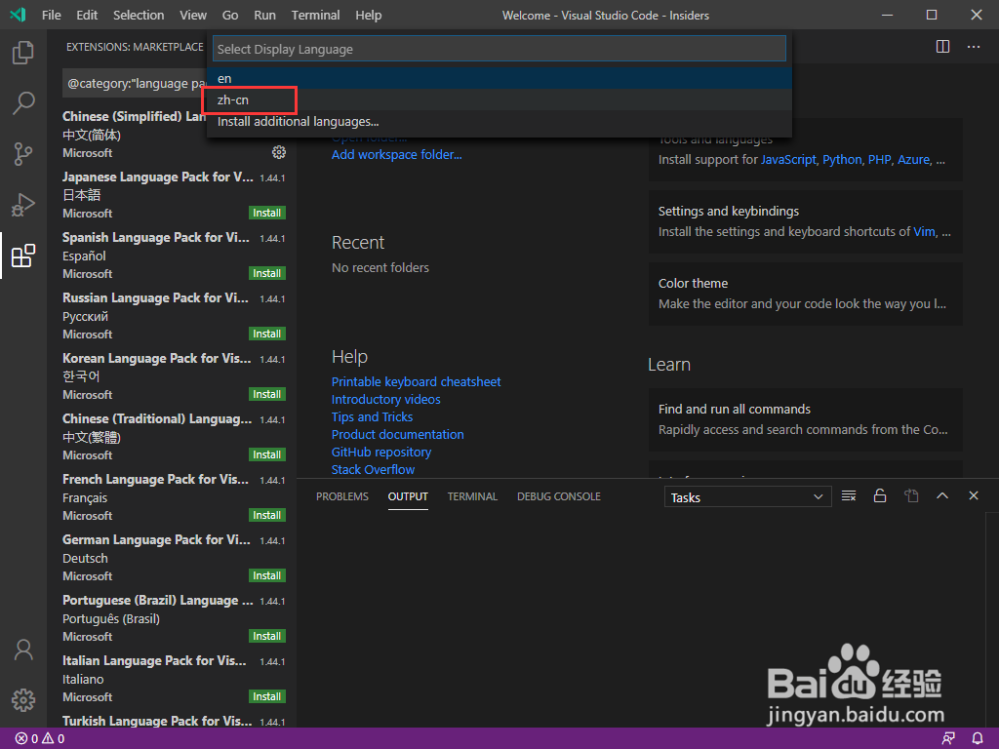Viewport: 999px width, 749px height.
Task: Open the Explorer view in activity bar
Action: 23,53
